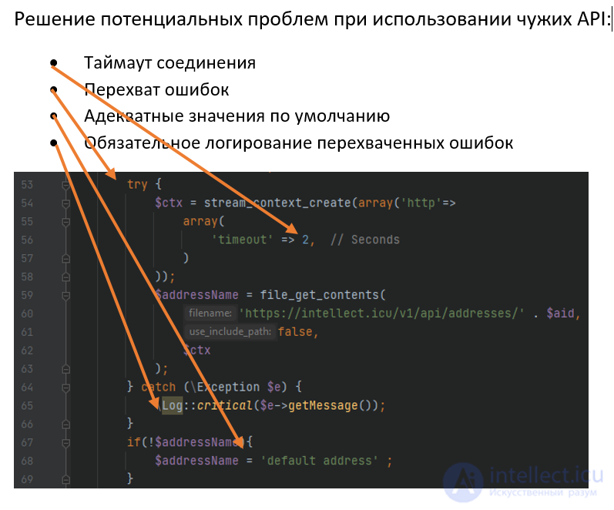Click the '\Exception' type in the catch
This screenshot has width=614, height=510.
coord(225,387)
